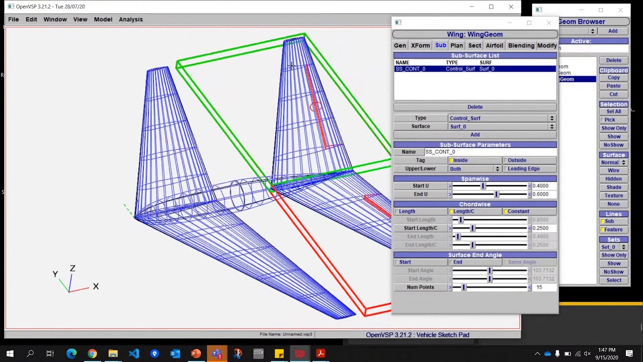Open the Surface Normal dropdown in Geom Browser
Screen dimensions: 643x362
[x=614, y=163]
